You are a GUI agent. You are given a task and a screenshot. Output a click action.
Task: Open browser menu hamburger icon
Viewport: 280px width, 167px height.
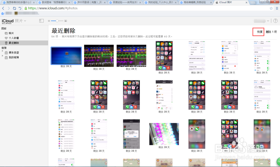[x=277, y=8]
